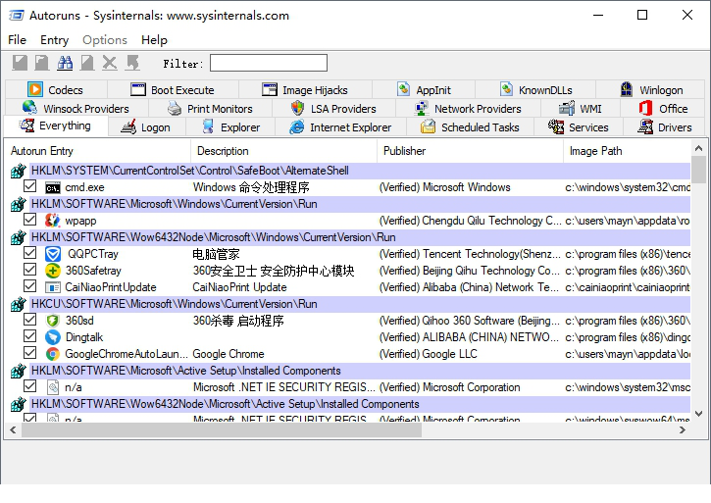The height and width of the screenshot is (503, 711).
Task: Uncheck the GoogleChromeAutoLaunch checkbox
Action: 30,353
